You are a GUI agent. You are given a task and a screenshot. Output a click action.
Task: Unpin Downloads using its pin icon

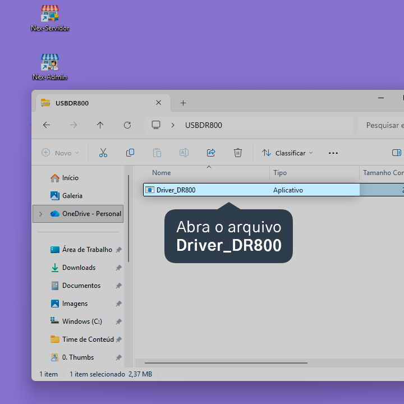click(x=118, y=268)
